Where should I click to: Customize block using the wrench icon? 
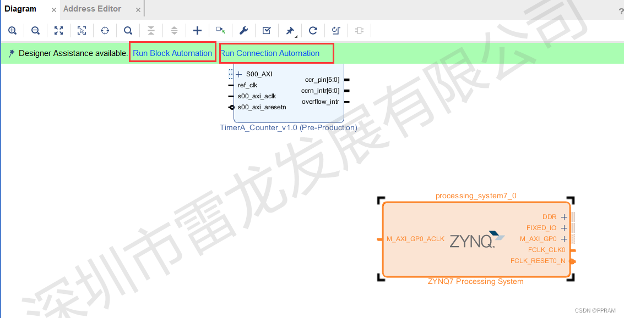point(243,31)
